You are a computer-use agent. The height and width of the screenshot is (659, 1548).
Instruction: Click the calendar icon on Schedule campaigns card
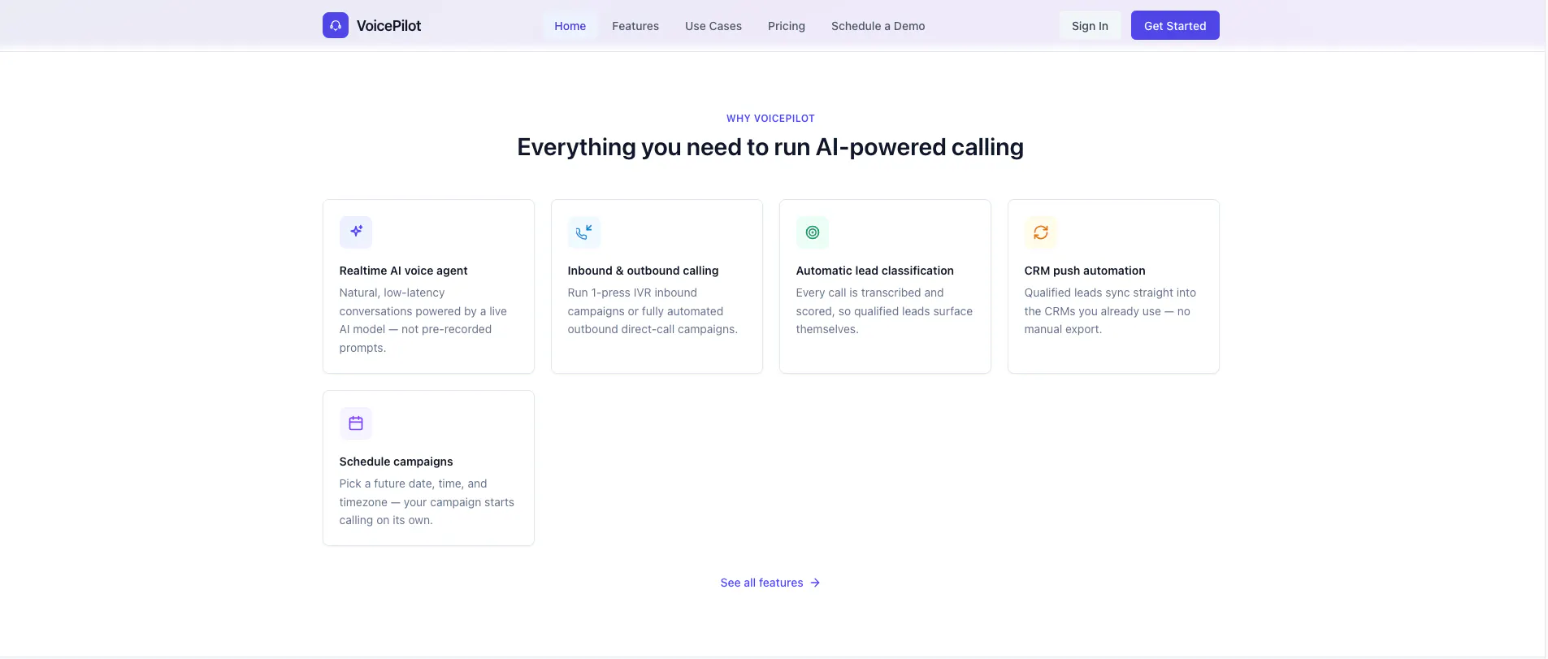(356, 423)
